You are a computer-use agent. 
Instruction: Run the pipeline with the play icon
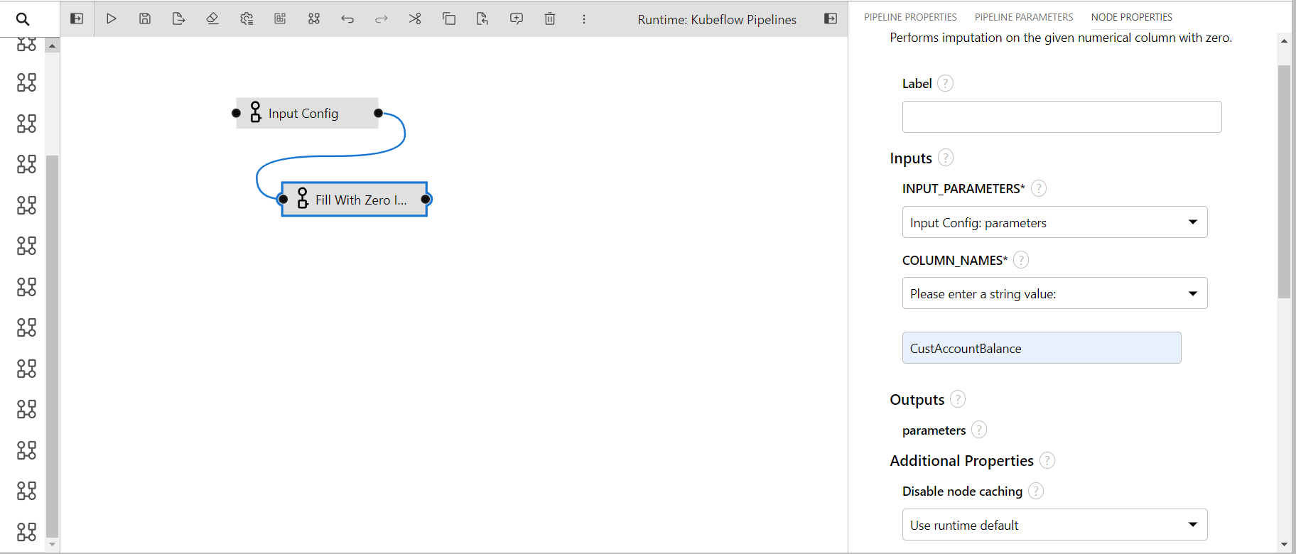coord(112,19)
